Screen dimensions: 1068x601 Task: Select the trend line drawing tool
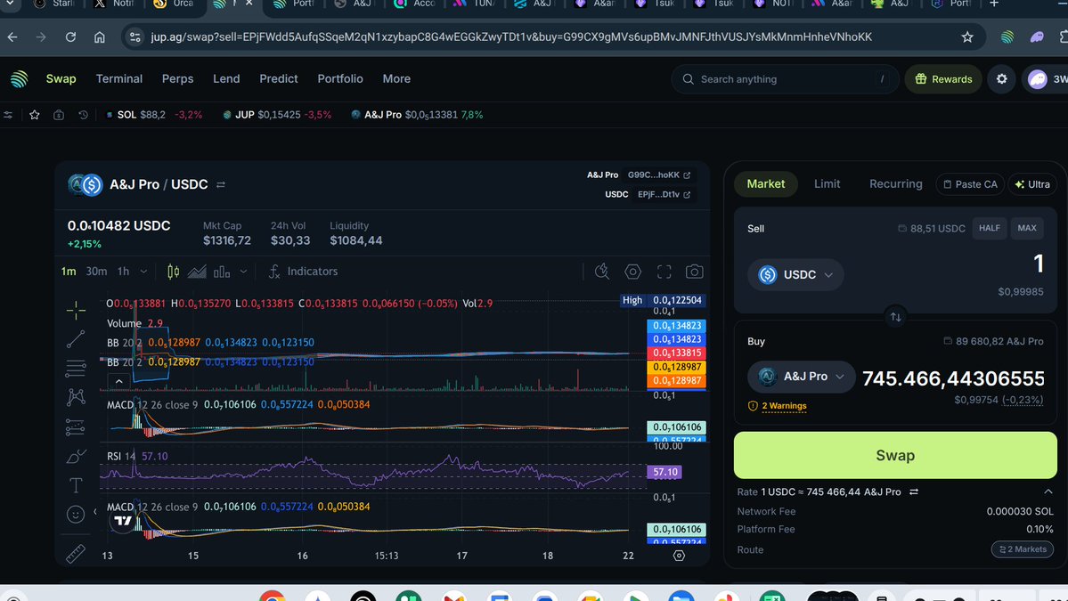click(76, 338)
